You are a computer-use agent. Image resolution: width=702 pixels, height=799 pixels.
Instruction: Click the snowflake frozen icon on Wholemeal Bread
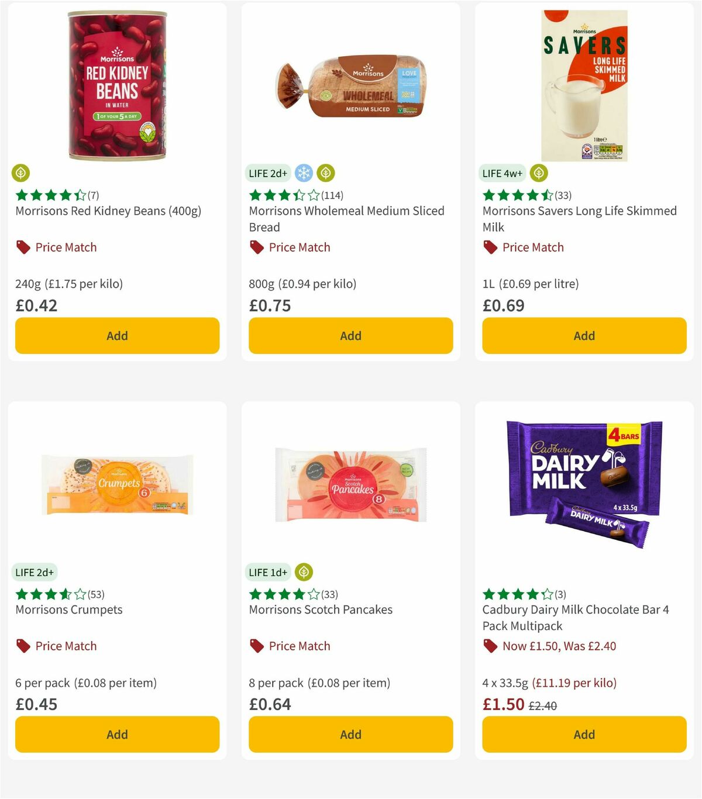point(303,173)
